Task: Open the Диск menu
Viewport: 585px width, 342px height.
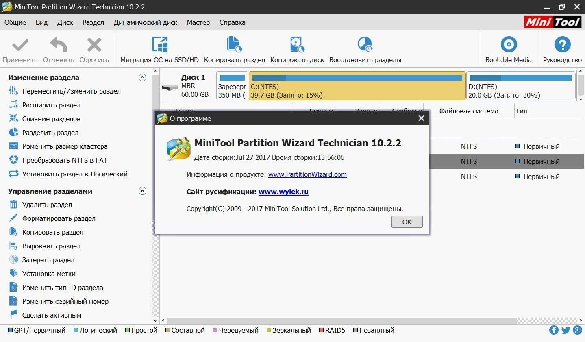Action: (65, 22)
